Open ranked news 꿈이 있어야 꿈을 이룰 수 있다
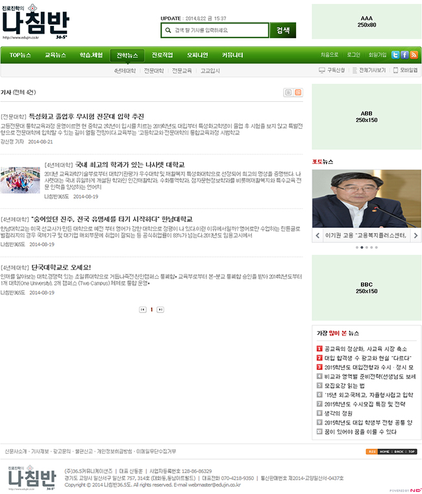This screenshot has height=494, width=422. [360, 432]
